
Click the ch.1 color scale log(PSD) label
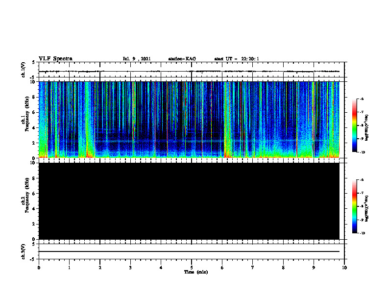pos(367,128)
